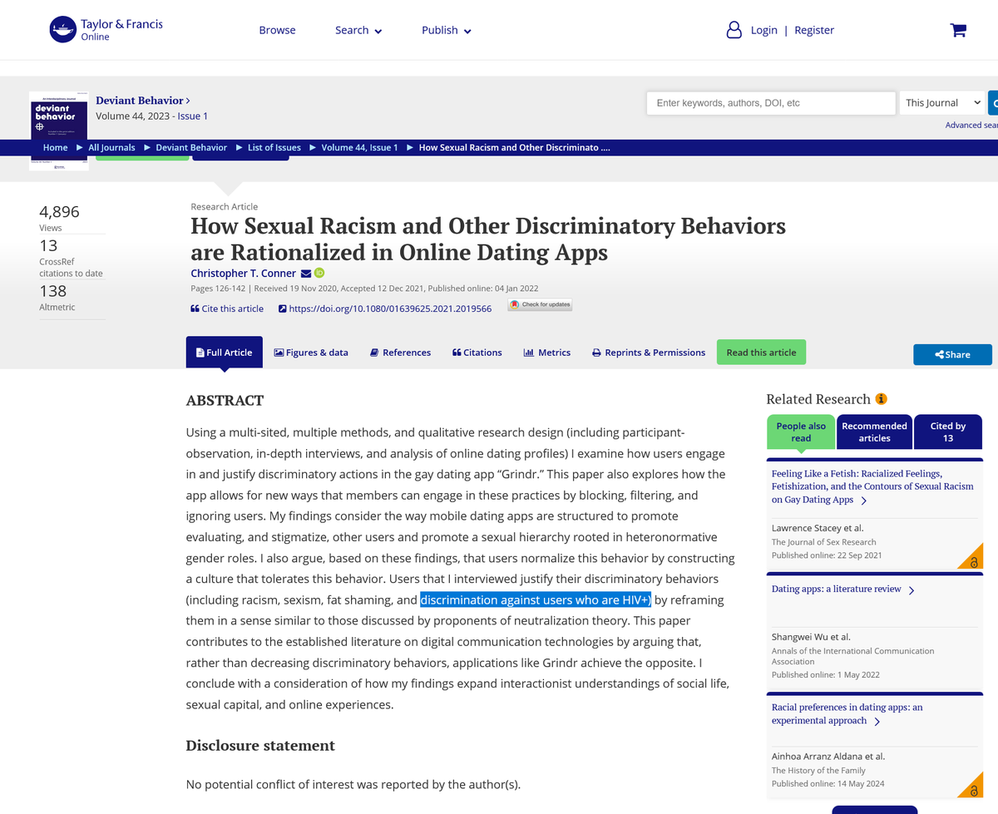Click the Deviant Behavior journal cover thumbnail
998x814 pixels.
click(58, 131)
